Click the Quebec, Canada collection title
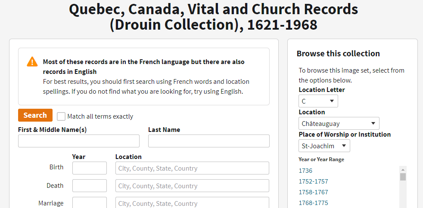This screenshot has width=423, height=208. (213, 17)
